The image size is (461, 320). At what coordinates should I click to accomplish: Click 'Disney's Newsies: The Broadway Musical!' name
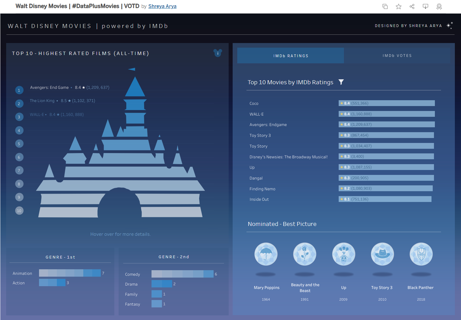click(289, 157)
